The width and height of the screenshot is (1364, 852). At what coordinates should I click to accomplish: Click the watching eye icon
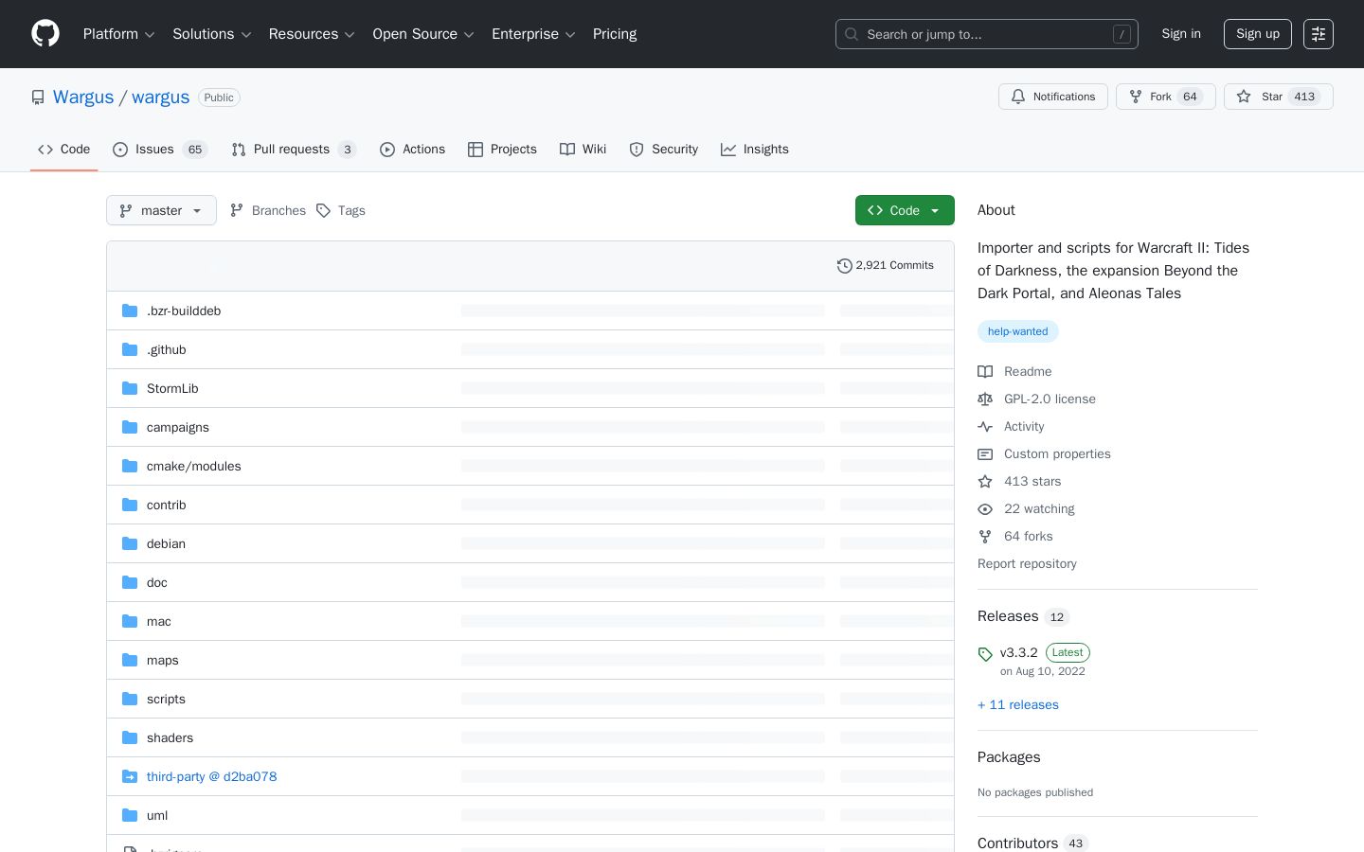(x=985, y=509)
